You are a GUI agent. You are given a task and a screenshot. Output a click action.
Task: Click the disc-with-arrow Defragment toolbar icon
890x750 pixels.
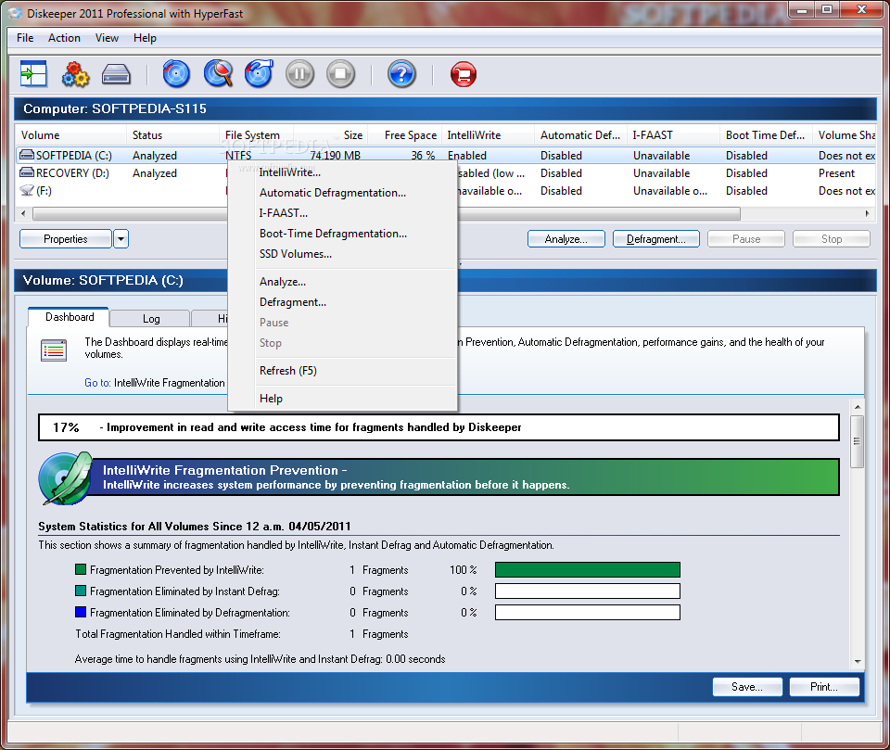[x=259, y=74]
